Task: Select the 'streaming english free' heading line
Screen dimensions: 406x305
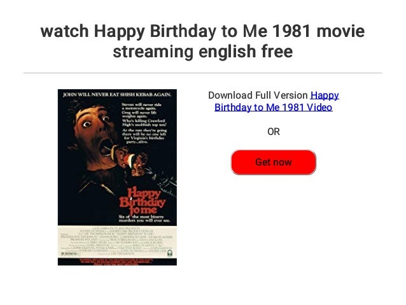Action: (203, 52)
